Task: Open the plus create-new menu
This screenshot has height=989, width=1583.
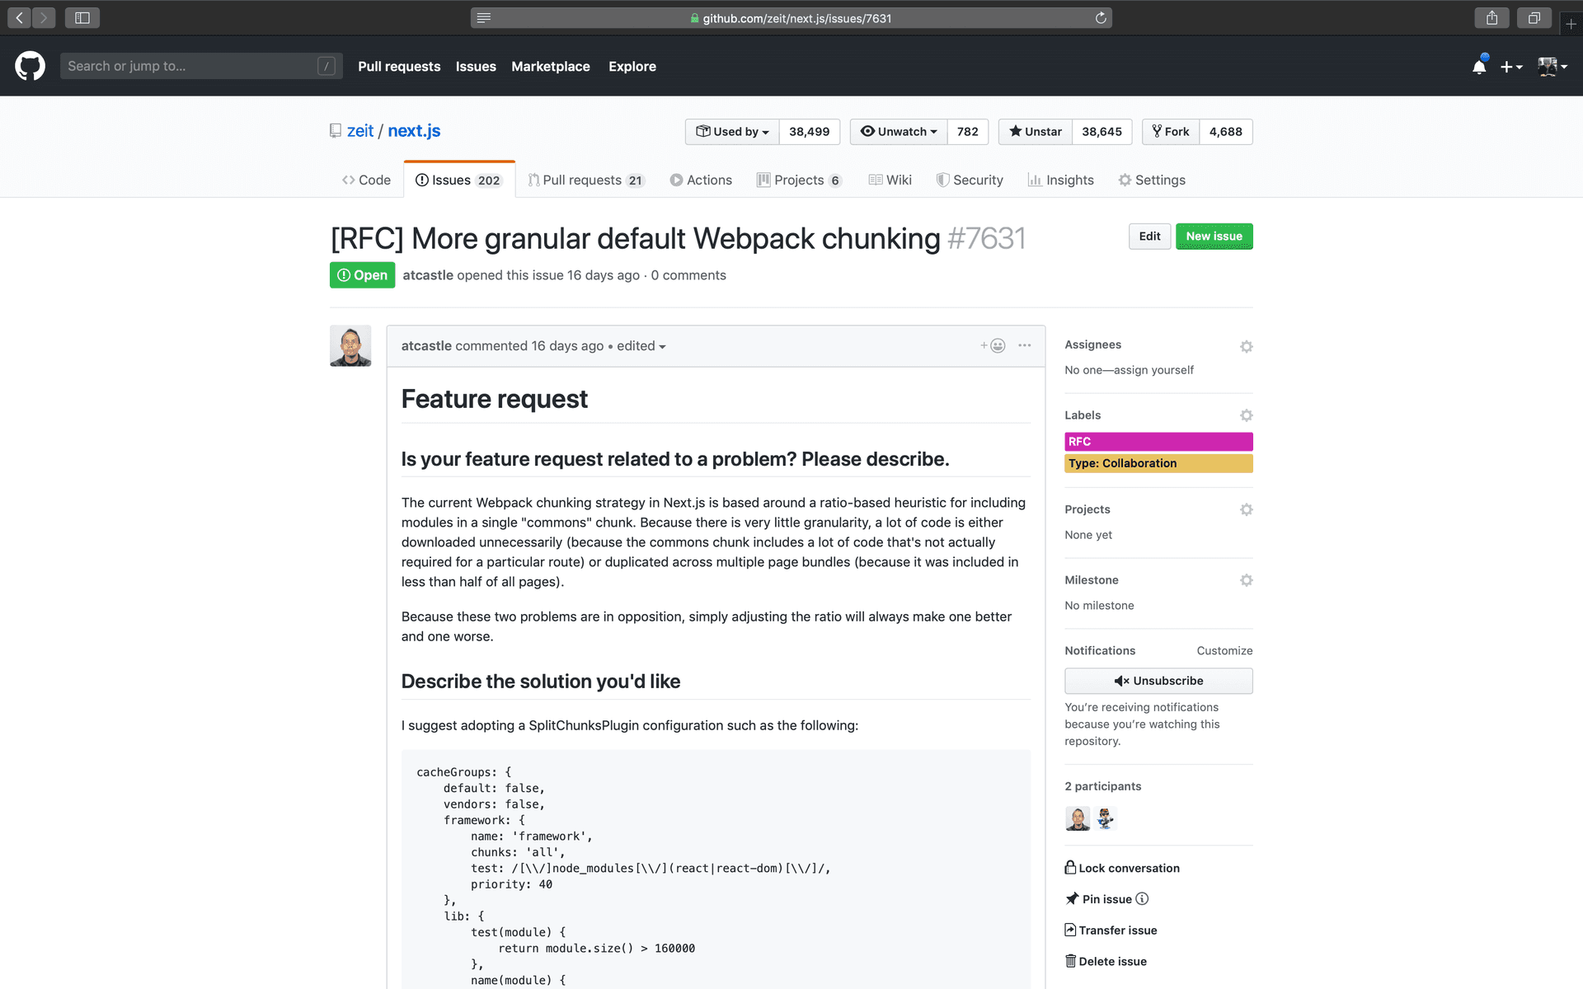Action: pyautogui.click(x=1511, y=67)
